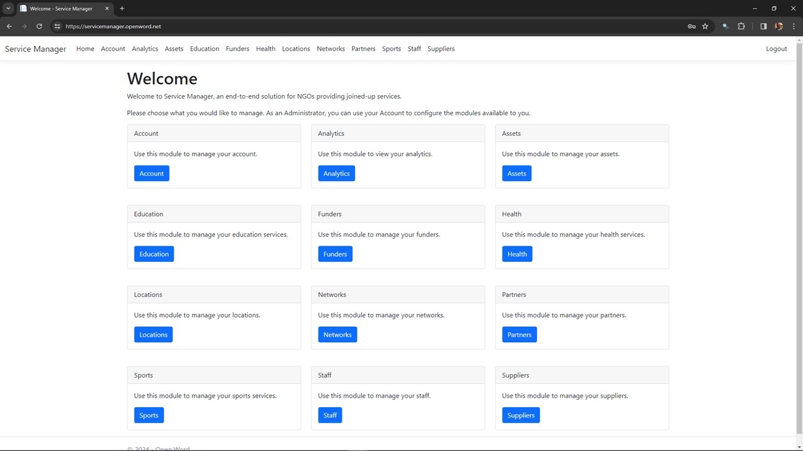Click the blue Suppliers button
The width and height of the screenshot is (803, 451).
(521, 415)
